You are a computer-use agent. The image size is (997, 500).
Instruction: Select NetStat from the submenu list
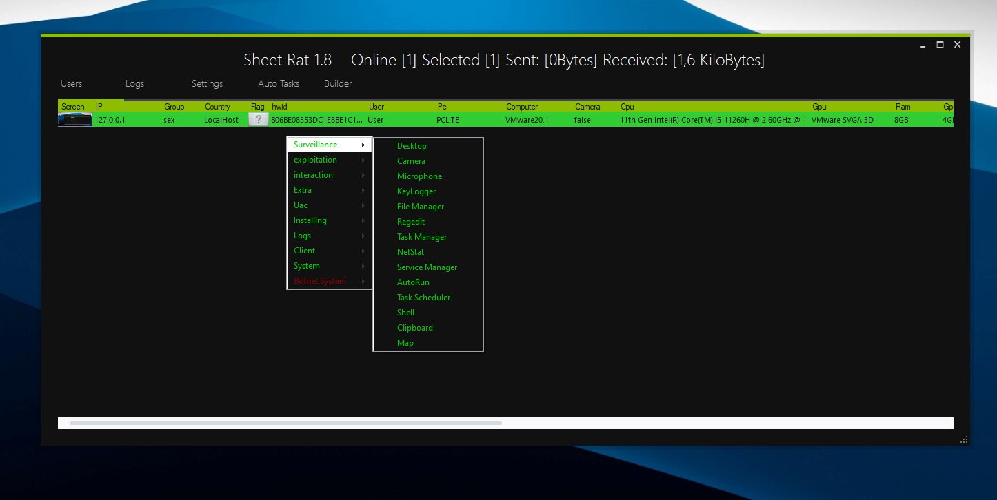(x=410, y=252)
